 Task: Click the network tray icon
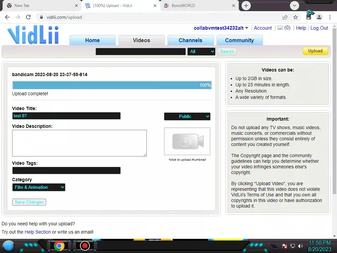293,246
